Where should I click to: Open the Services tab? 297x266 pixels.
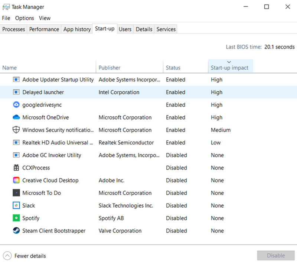pyautogui.click(x=166, y=29)
